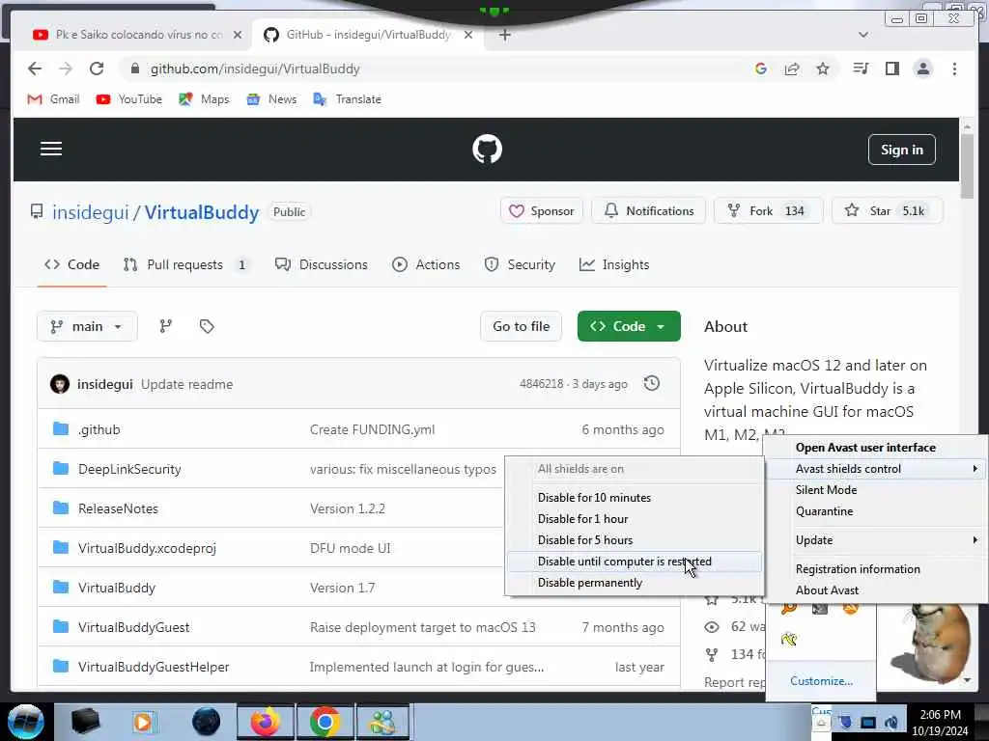The width and height of the screenshot is (989, 741).
Task: Open the dark globe taskbar icon
Action: coord(207,722)
